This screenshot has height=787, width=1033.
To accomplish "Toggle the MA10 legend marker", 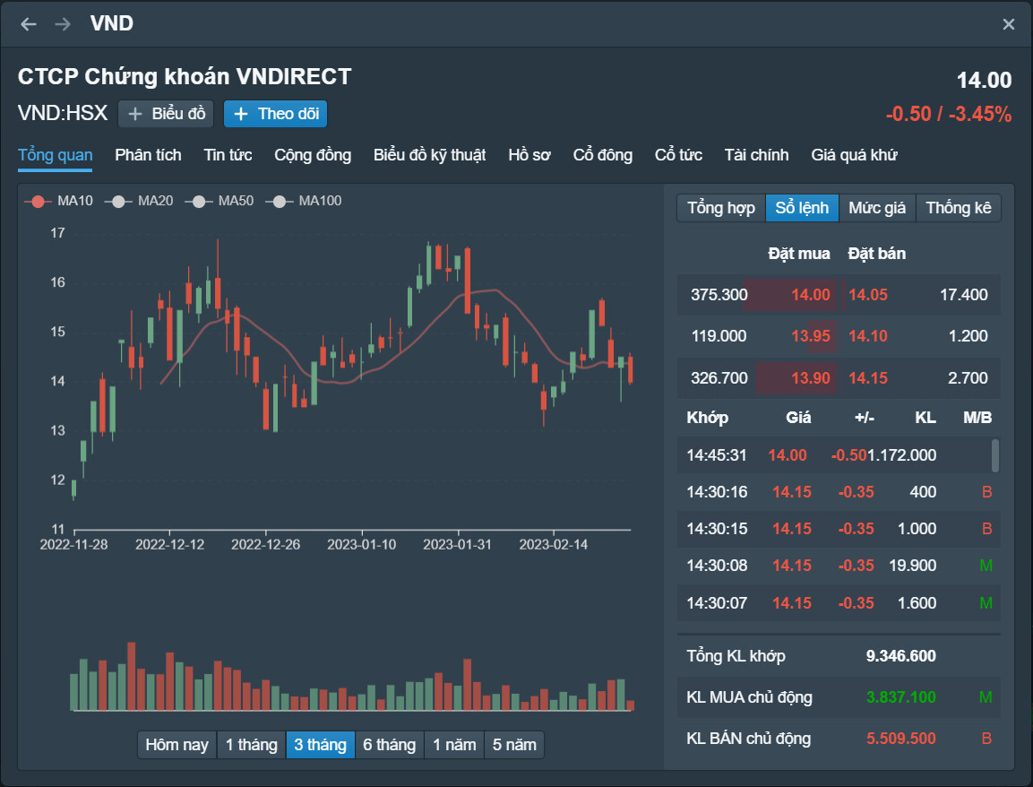I will (x=38, y=201).
